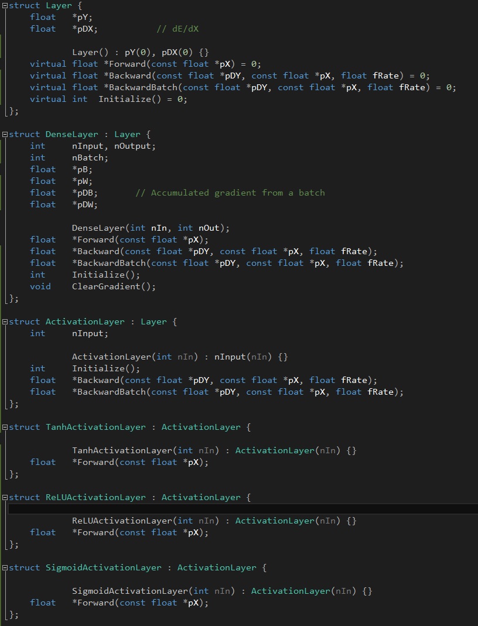
Task: Click the virtual '*Forward' declaration in Layer
Action: point(146,64)
